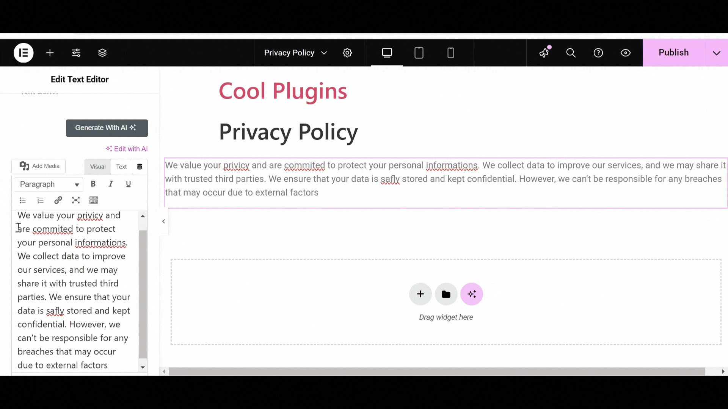Click canvas scroll left arrow

pos(164,372)
